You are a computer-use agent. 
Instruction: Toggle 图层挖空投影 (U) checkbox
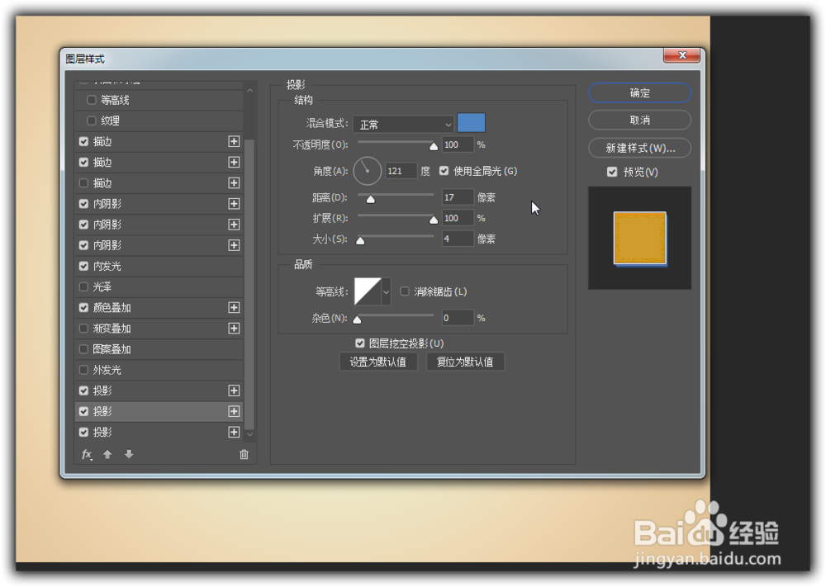pyautogui.click(x=360, y=343)
